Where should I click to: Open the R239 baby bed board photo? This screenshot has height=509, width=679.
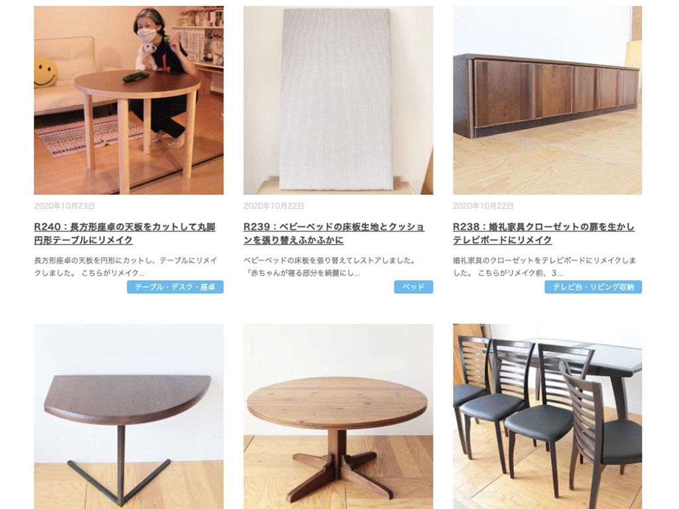[x=338, y=100]
